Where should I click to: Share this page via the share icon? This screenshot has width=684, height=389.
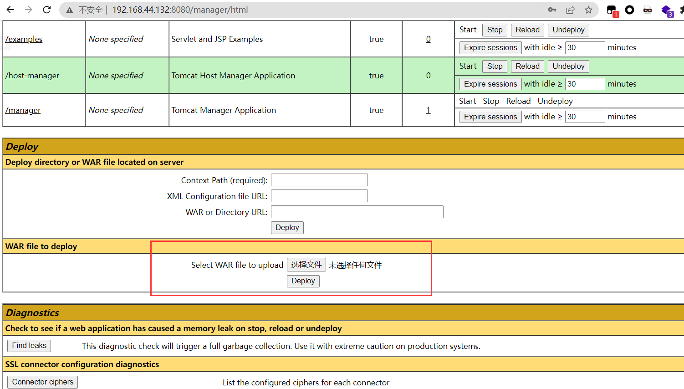[x=570, y=10]
